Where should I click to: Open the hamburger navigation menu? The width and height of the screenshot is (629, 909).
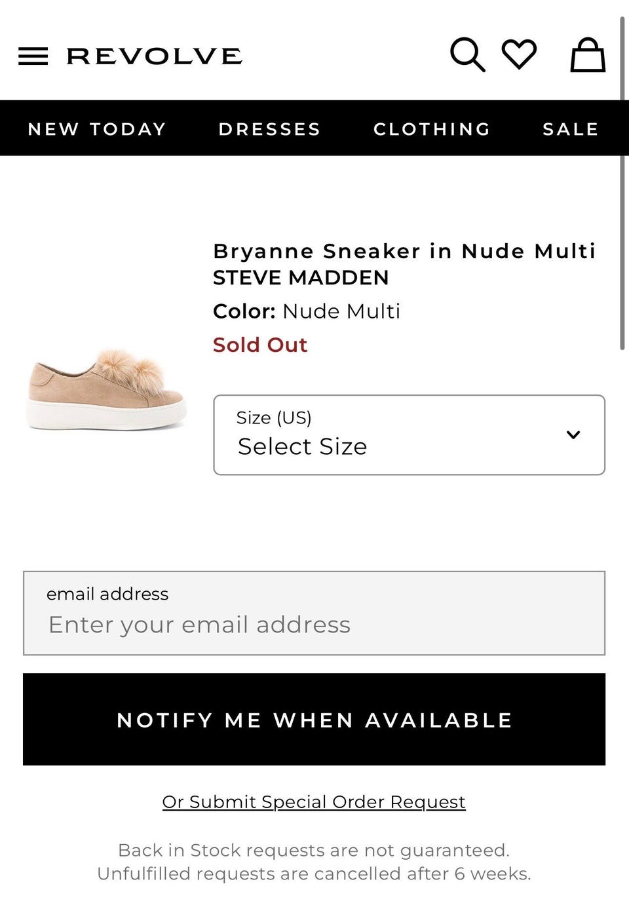33,56
